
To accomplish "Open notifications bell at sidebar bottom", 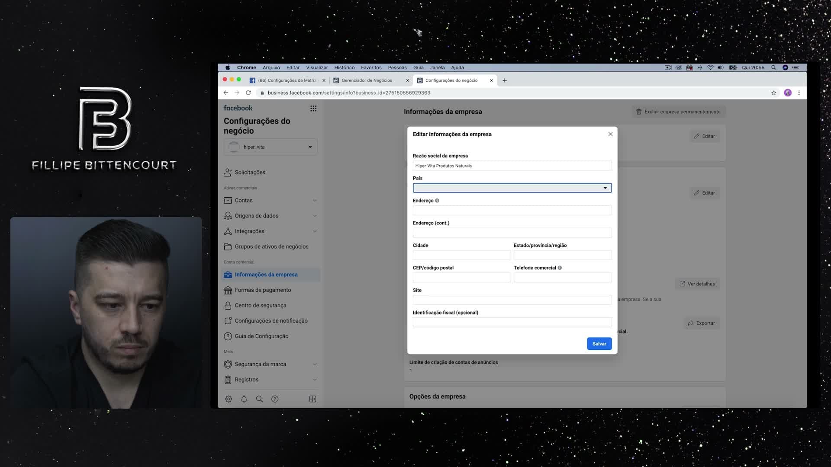I will [244, 399].
